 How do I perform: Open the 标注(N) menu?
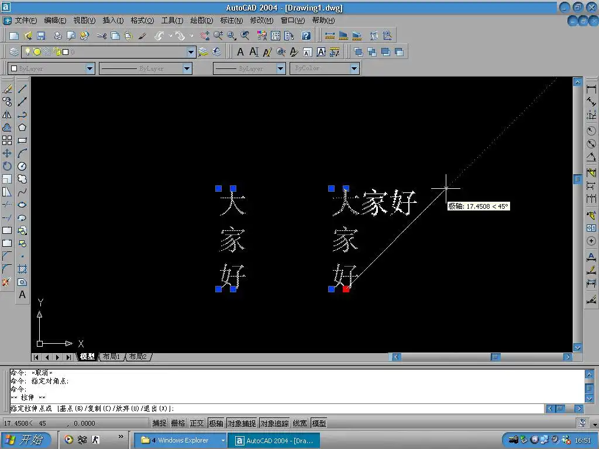(x=232, y=20)
